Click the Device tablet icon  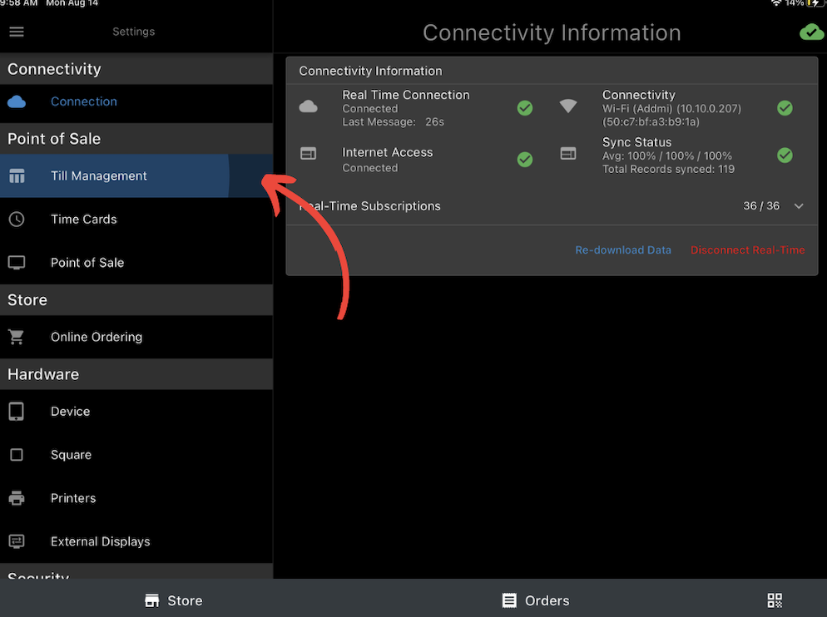tap(17, 412)
